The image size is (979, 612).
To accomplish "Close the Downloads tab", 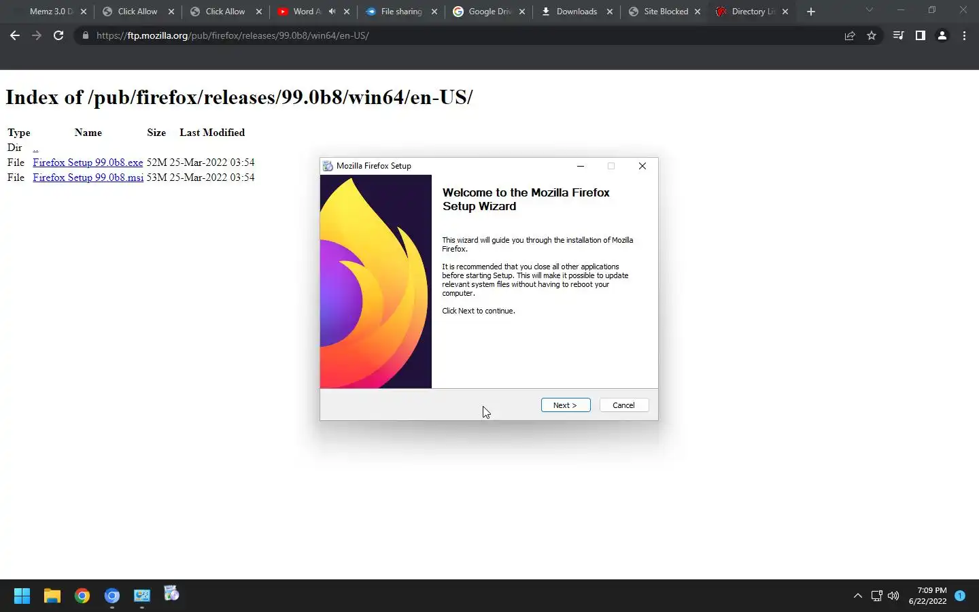I will [x=610, y=12].
